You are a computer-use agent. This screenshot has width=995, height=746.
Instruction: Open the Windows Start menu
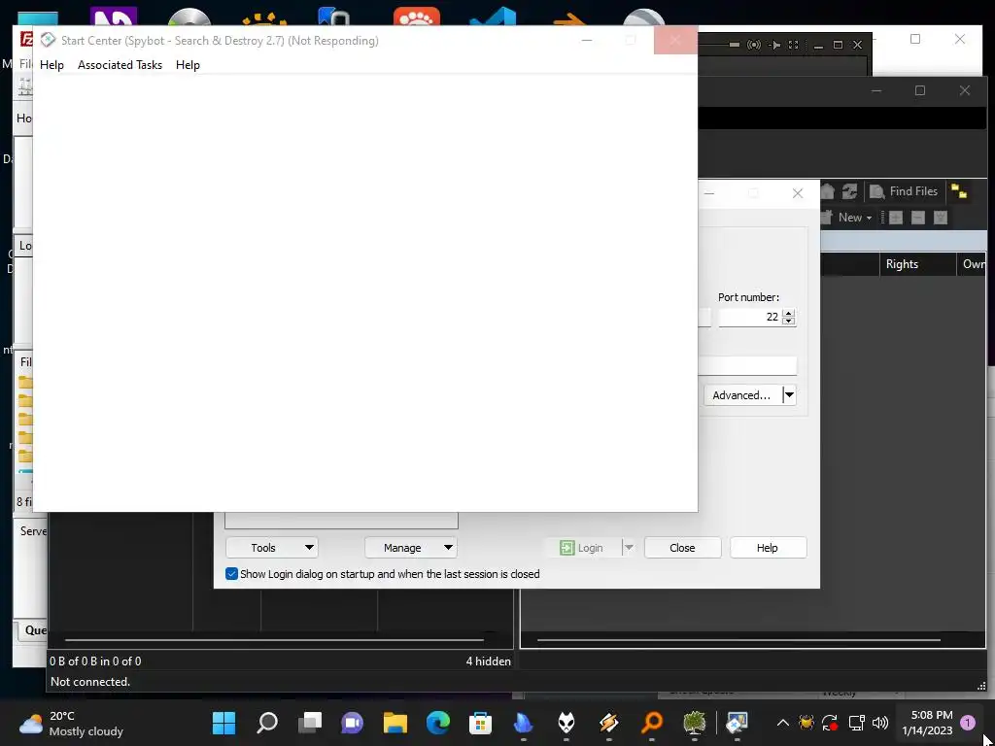point(223,723)
